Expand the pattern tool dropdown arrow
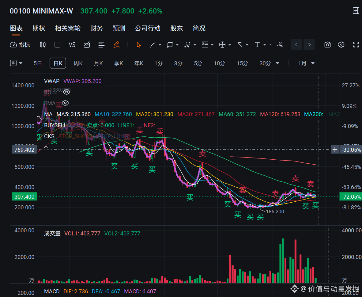362x297 pixels. (x=195, y=45)
